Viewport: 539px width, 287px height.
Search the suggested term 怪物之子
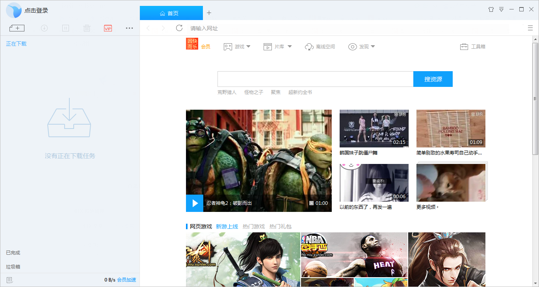pyautogui.click(x=254, y=92)
